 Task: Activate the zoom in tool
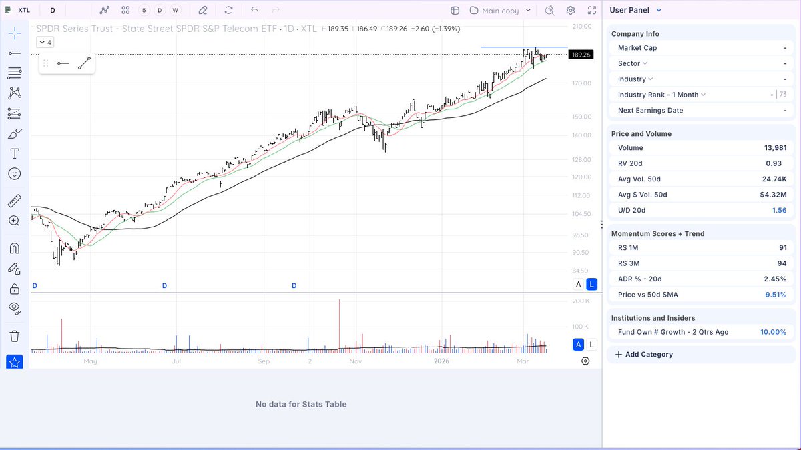(x=14, y=221)
